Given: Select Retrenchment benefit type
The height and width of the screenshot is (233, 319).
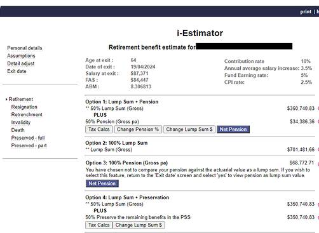Looking at the screenshot, I should [x=27, y=115].
